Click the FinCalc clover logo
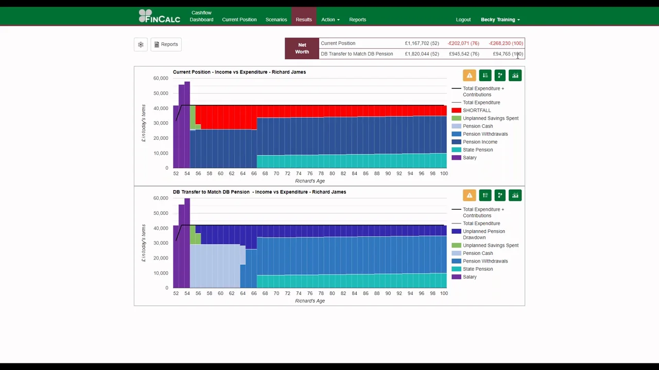This screenshot has width=659, height=370. 160,16
